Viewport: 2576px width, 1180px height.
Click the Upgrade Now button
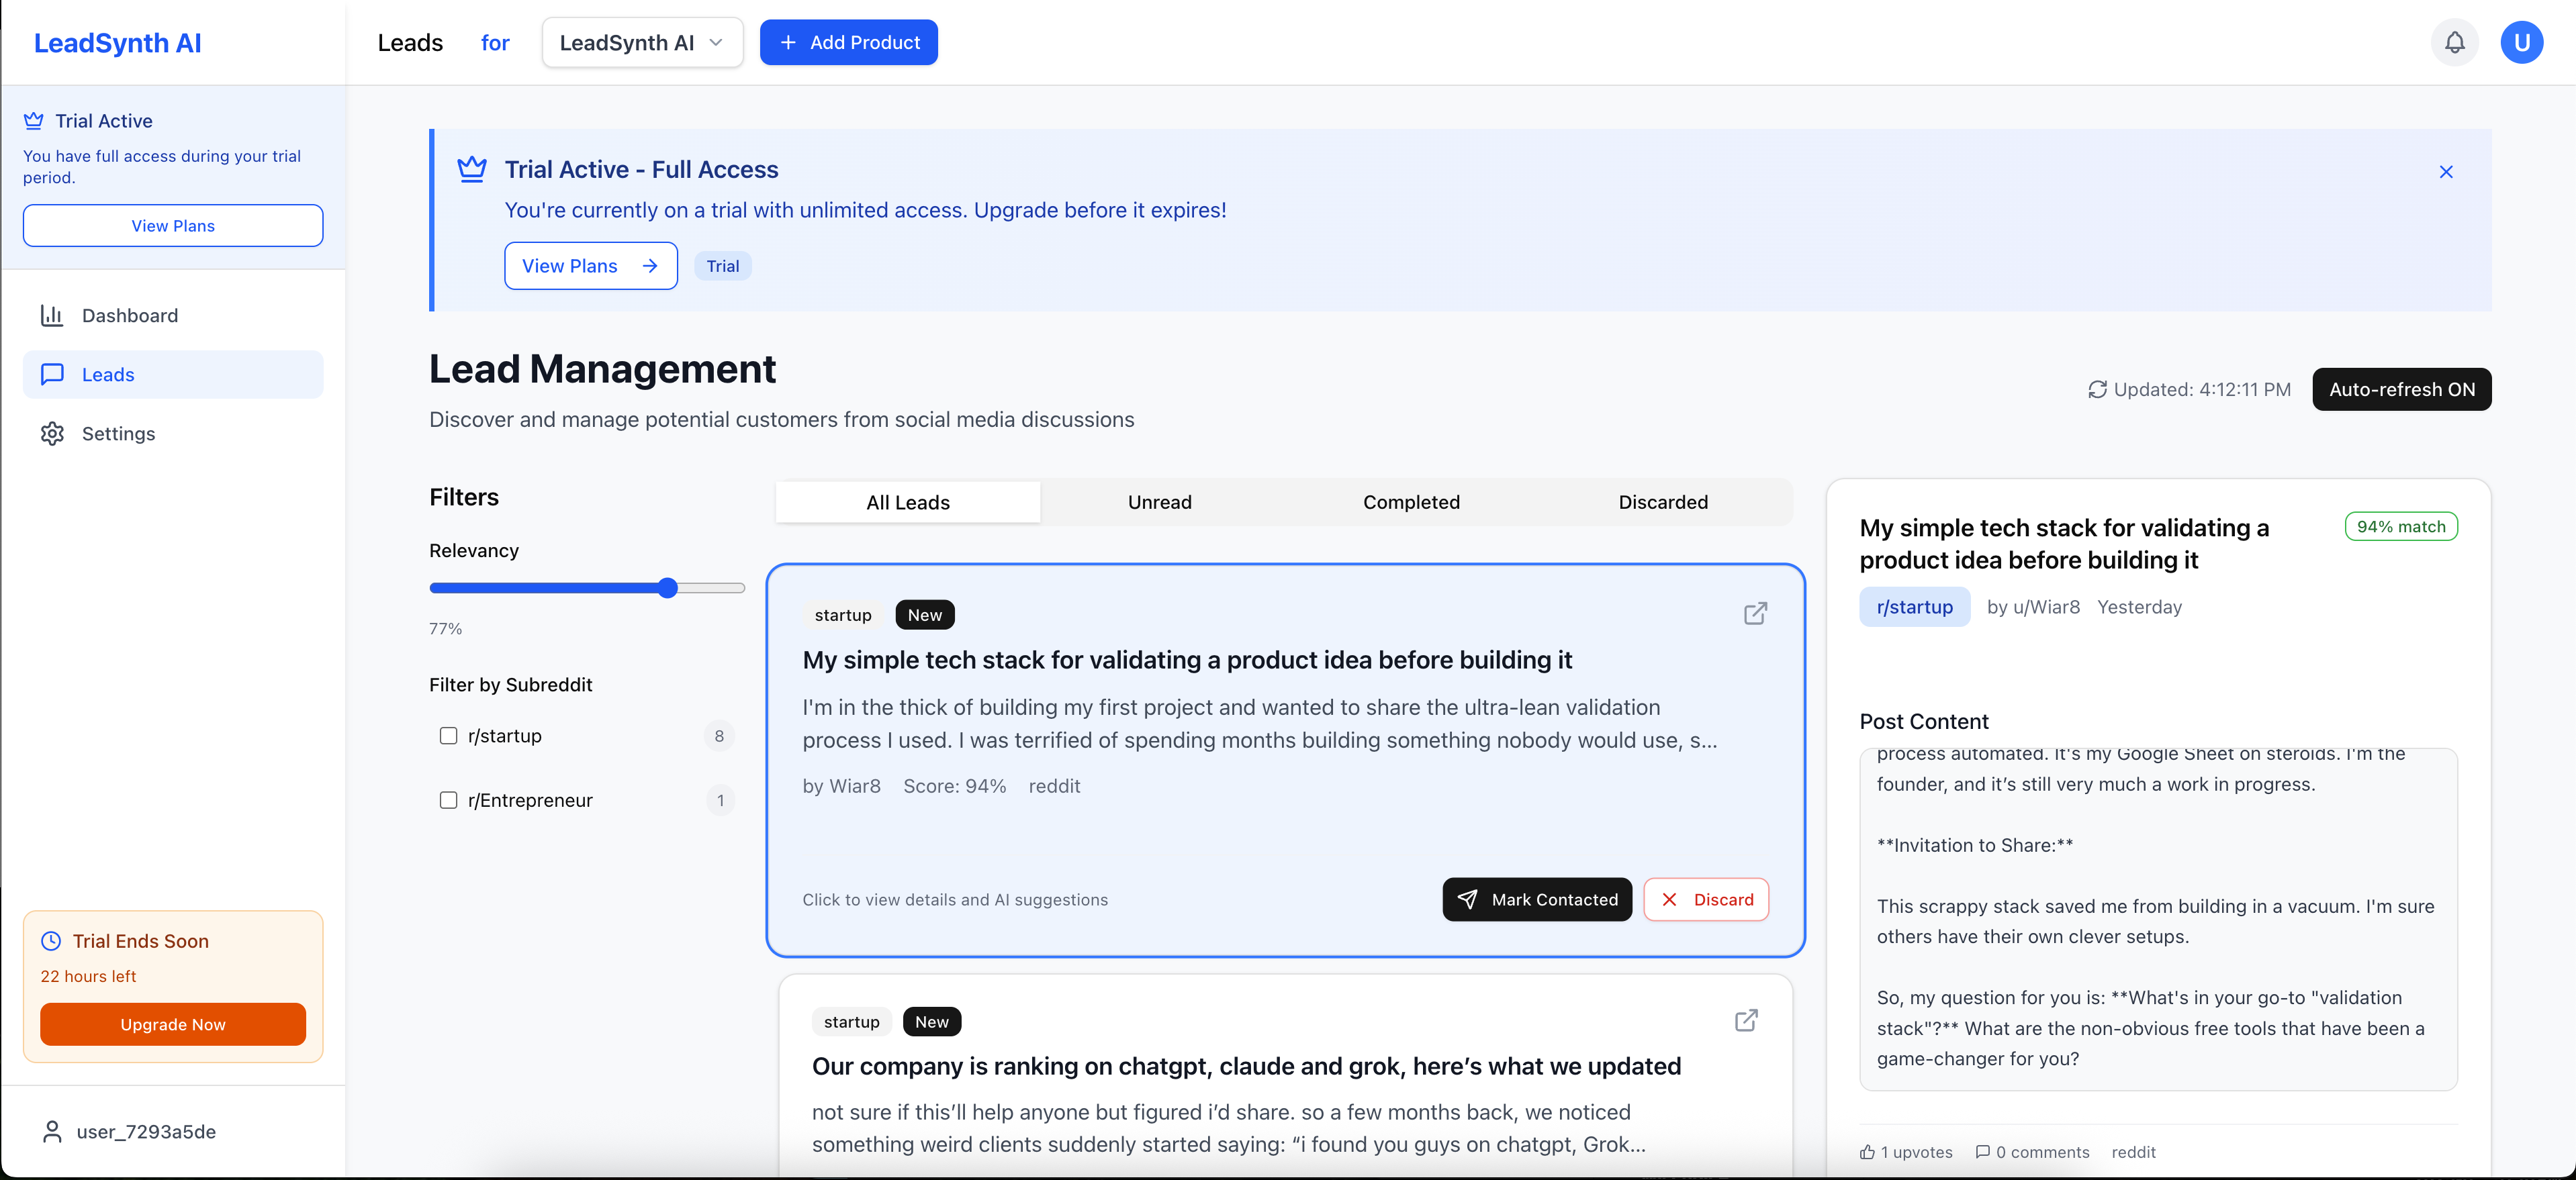tap(173, 1024)
